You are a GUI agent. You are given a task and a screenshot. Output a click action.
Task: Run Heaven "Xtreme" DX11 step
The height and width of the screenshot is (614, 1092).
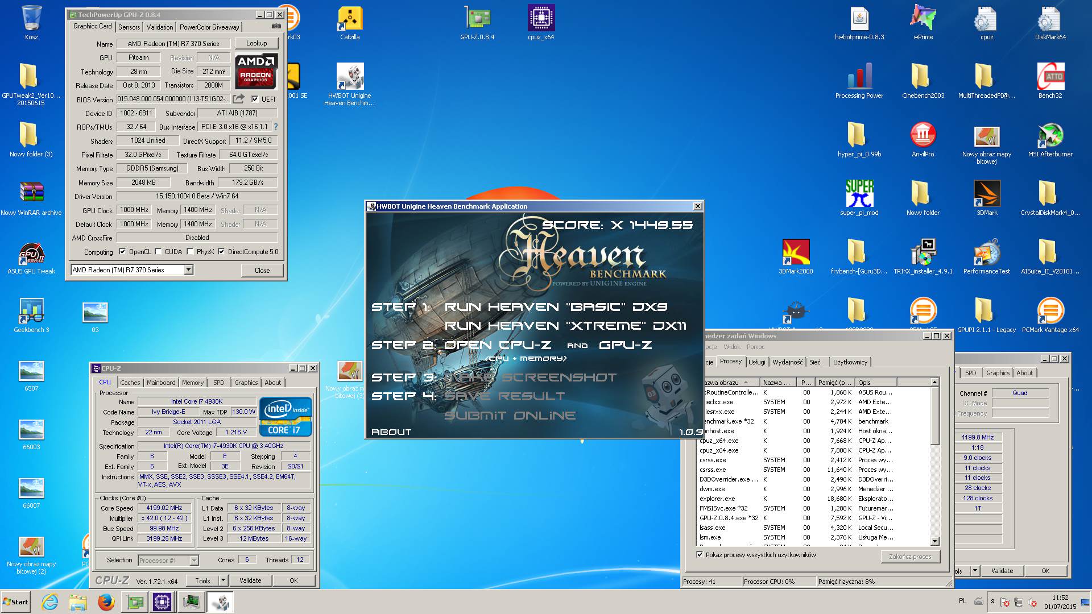[565, 326]
